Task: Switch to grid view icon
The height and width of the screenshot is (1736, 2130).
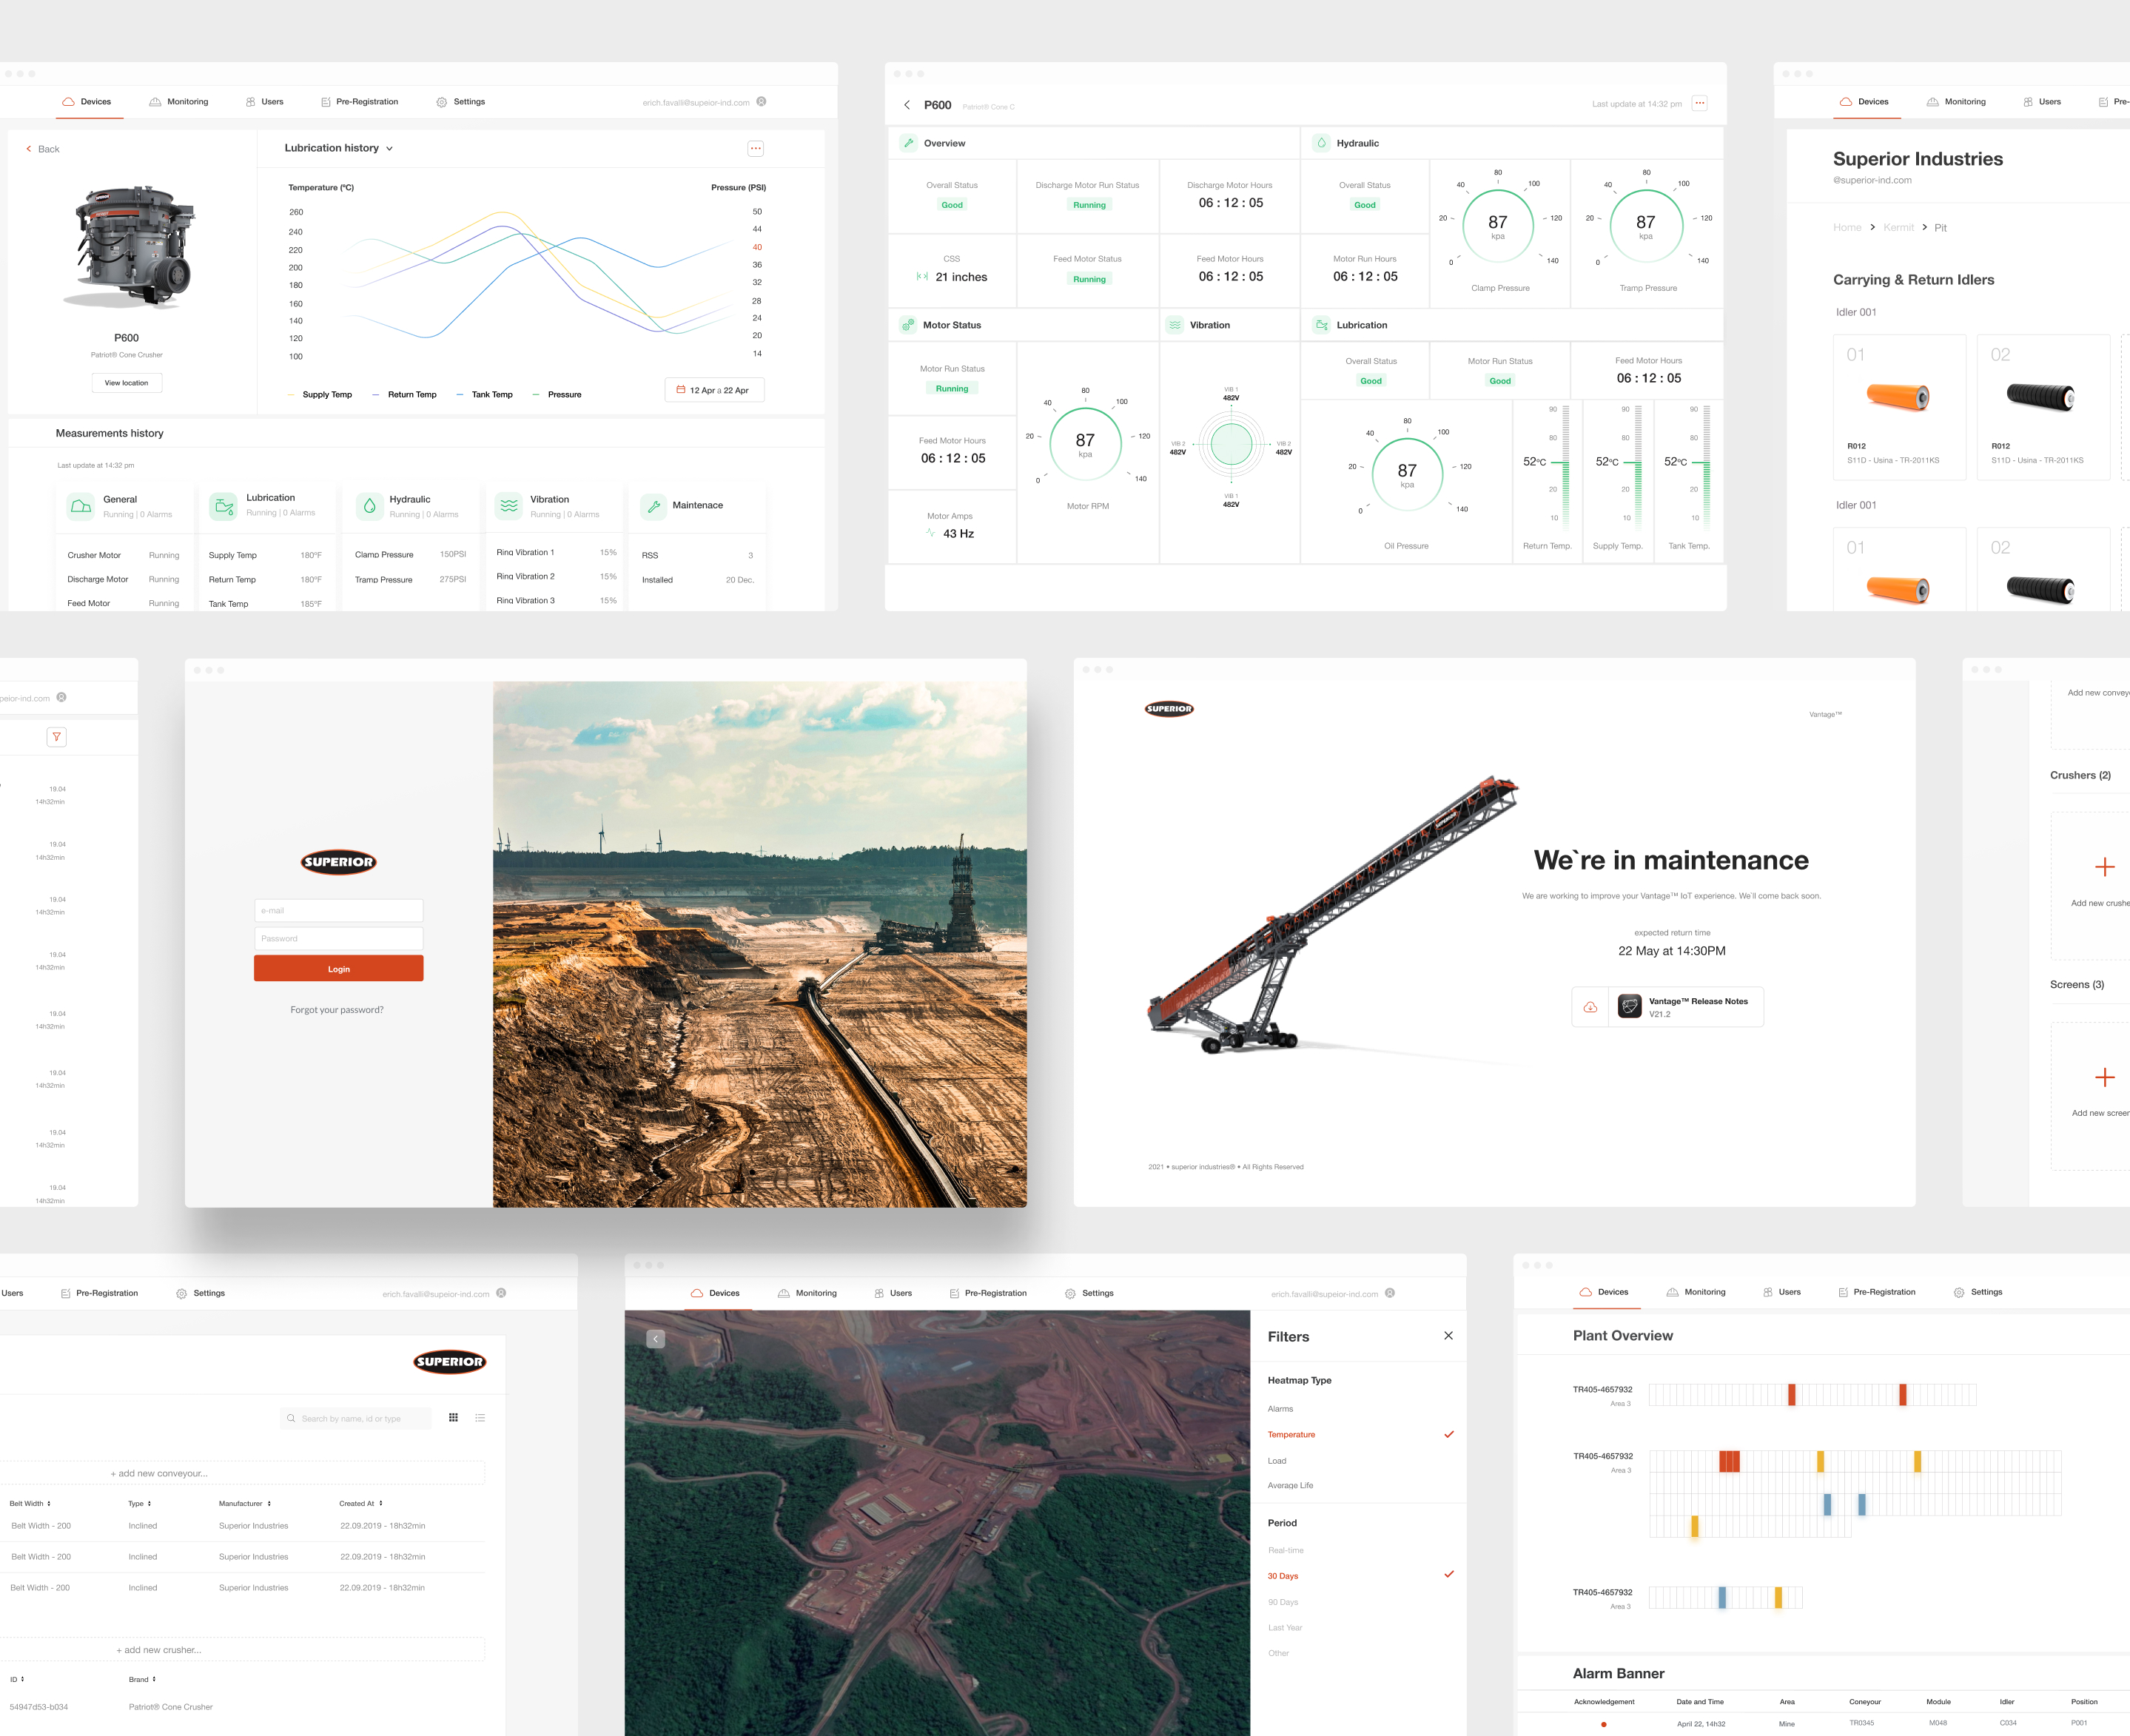Action: pyautogui.click(x=453, y=1418)
